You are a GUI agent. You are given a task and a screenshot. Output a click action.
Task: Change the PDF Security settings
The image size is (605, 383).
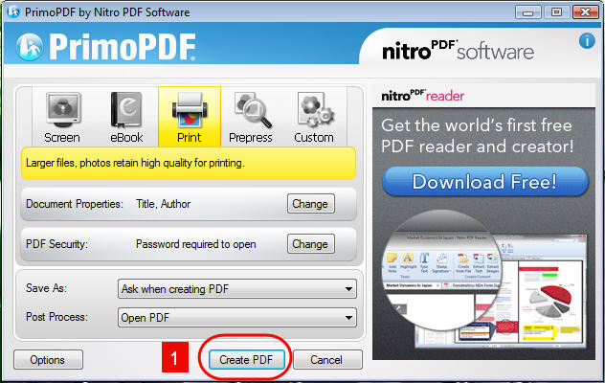coord(310,243)
